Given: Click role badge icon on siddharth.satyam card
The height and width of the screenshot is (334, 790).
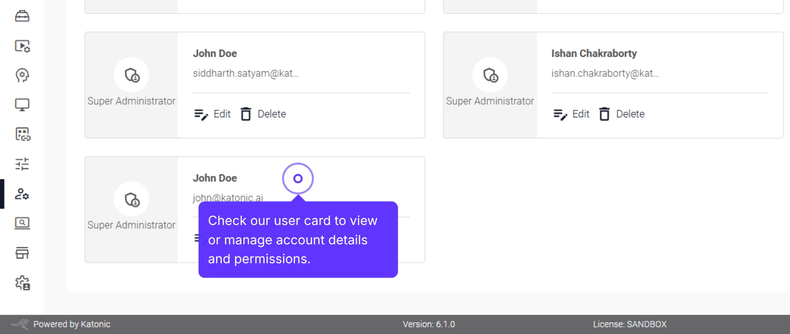Looking at the screenshot, I should pos(132,75).
